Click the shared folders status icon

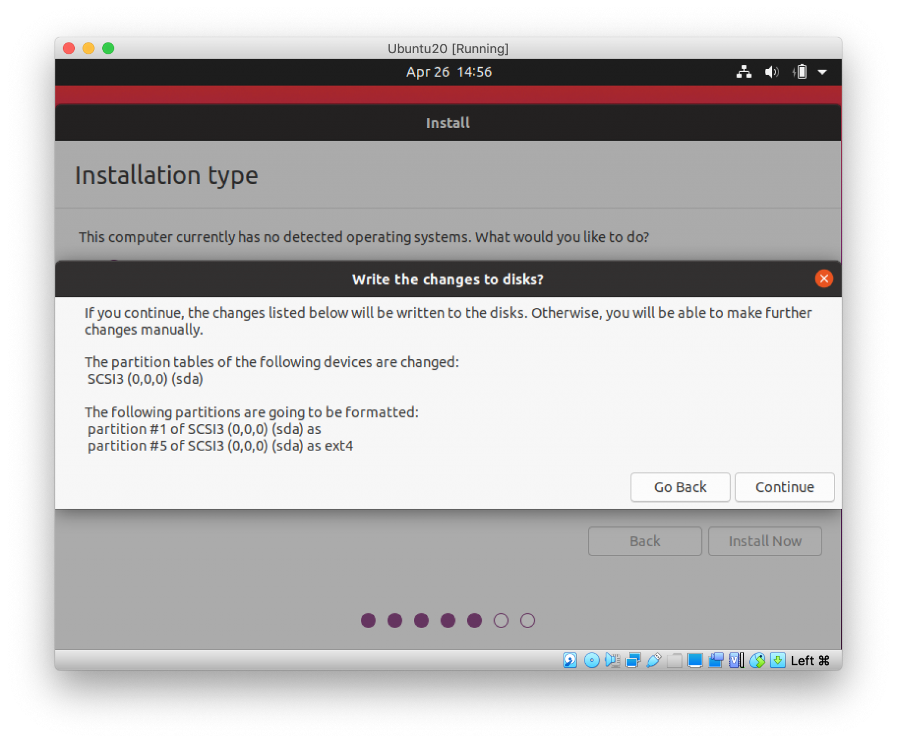pos(674,660)
